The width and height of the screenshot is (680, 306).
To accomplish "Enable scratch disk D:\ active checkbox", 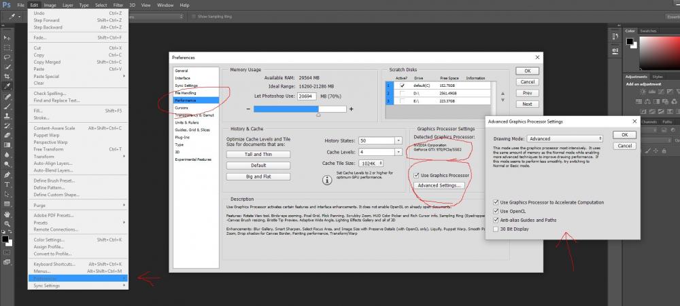I will point(402,93).
